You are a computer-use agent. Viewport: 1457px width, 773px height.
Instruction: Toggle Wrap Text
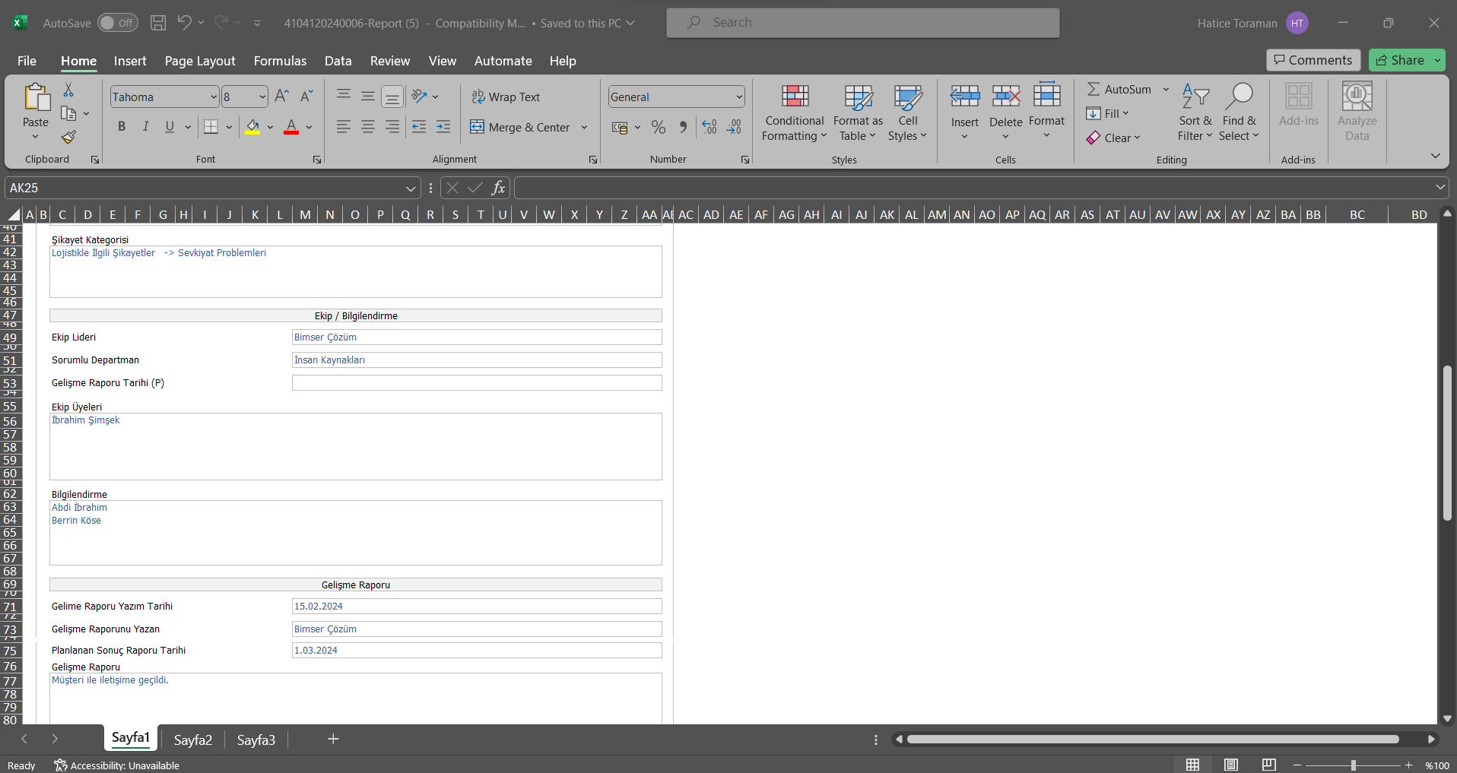[x=506, y=97]
